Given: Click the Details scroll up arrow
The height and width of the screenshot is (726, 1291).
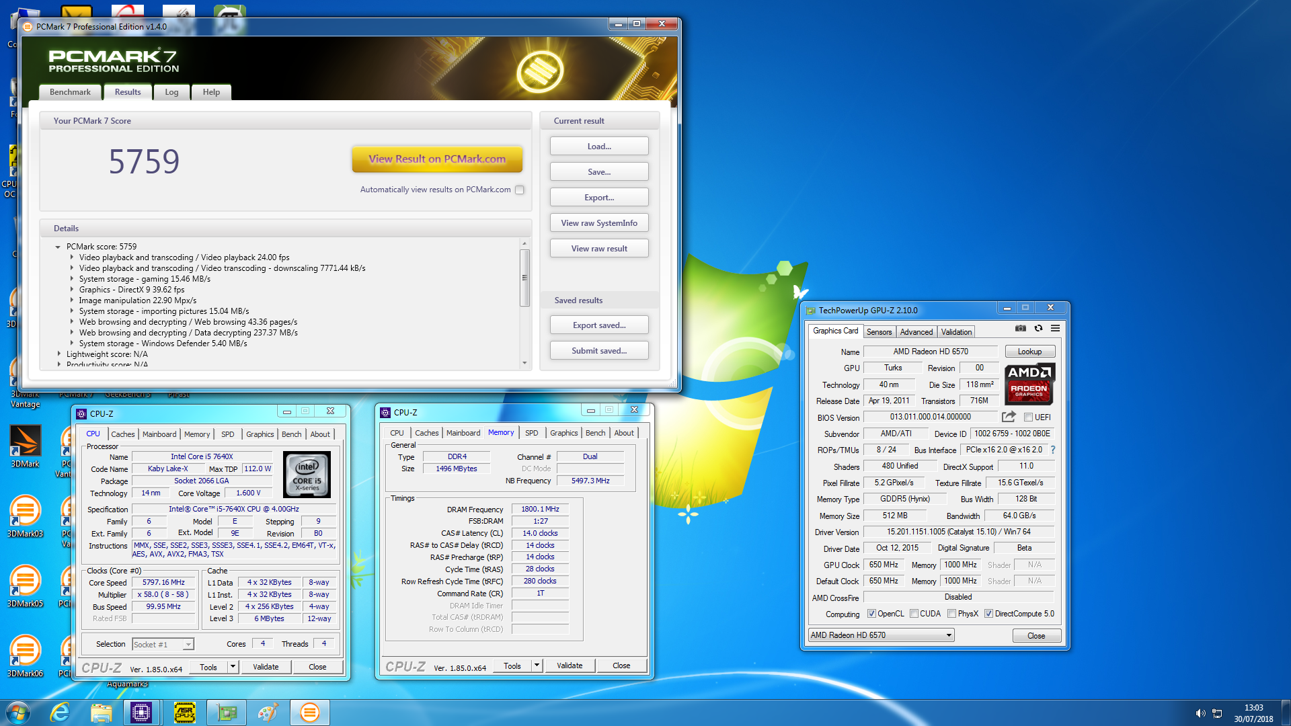Looking at the screenshot, I should pos(524,243).
